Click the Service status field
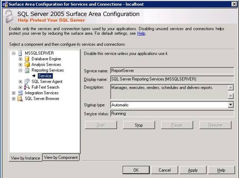The image size is (239, 178). click(x=172, y=113)
